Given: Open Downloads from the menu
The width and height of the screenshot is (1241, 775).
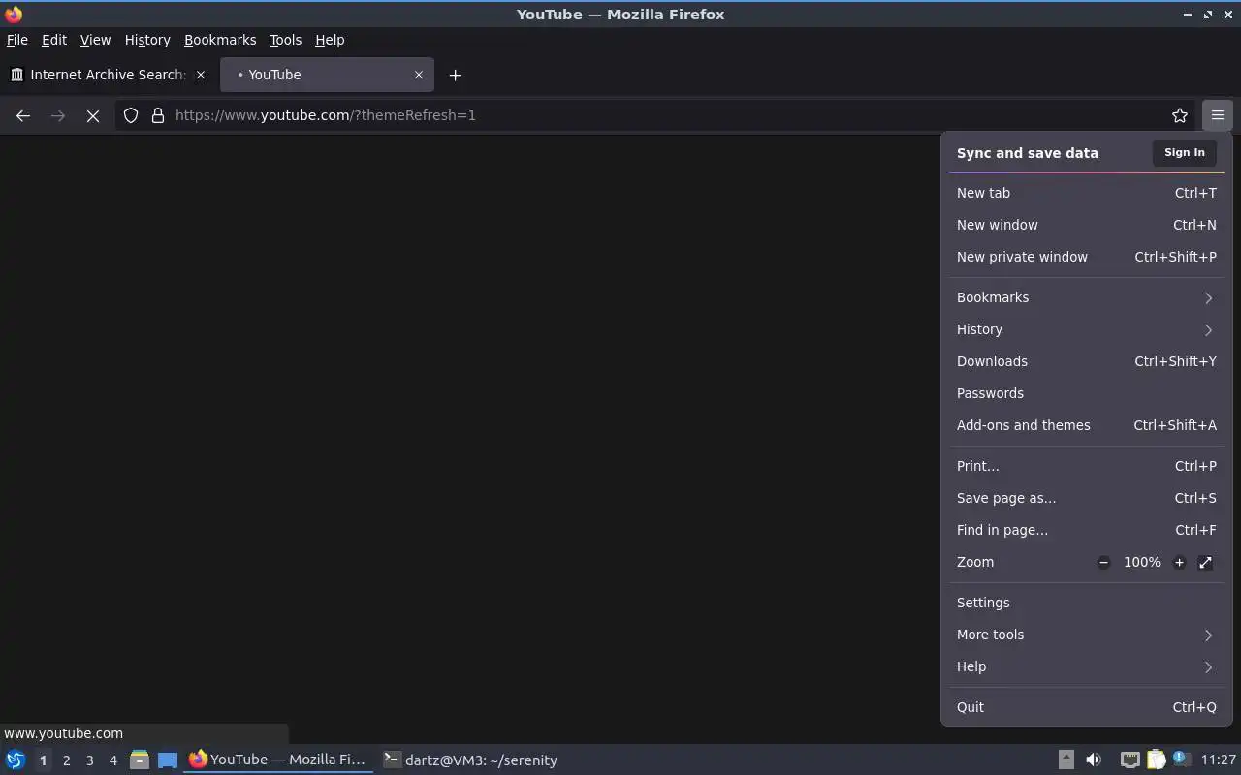Looking at the screenshot, I should point(1087,361).
